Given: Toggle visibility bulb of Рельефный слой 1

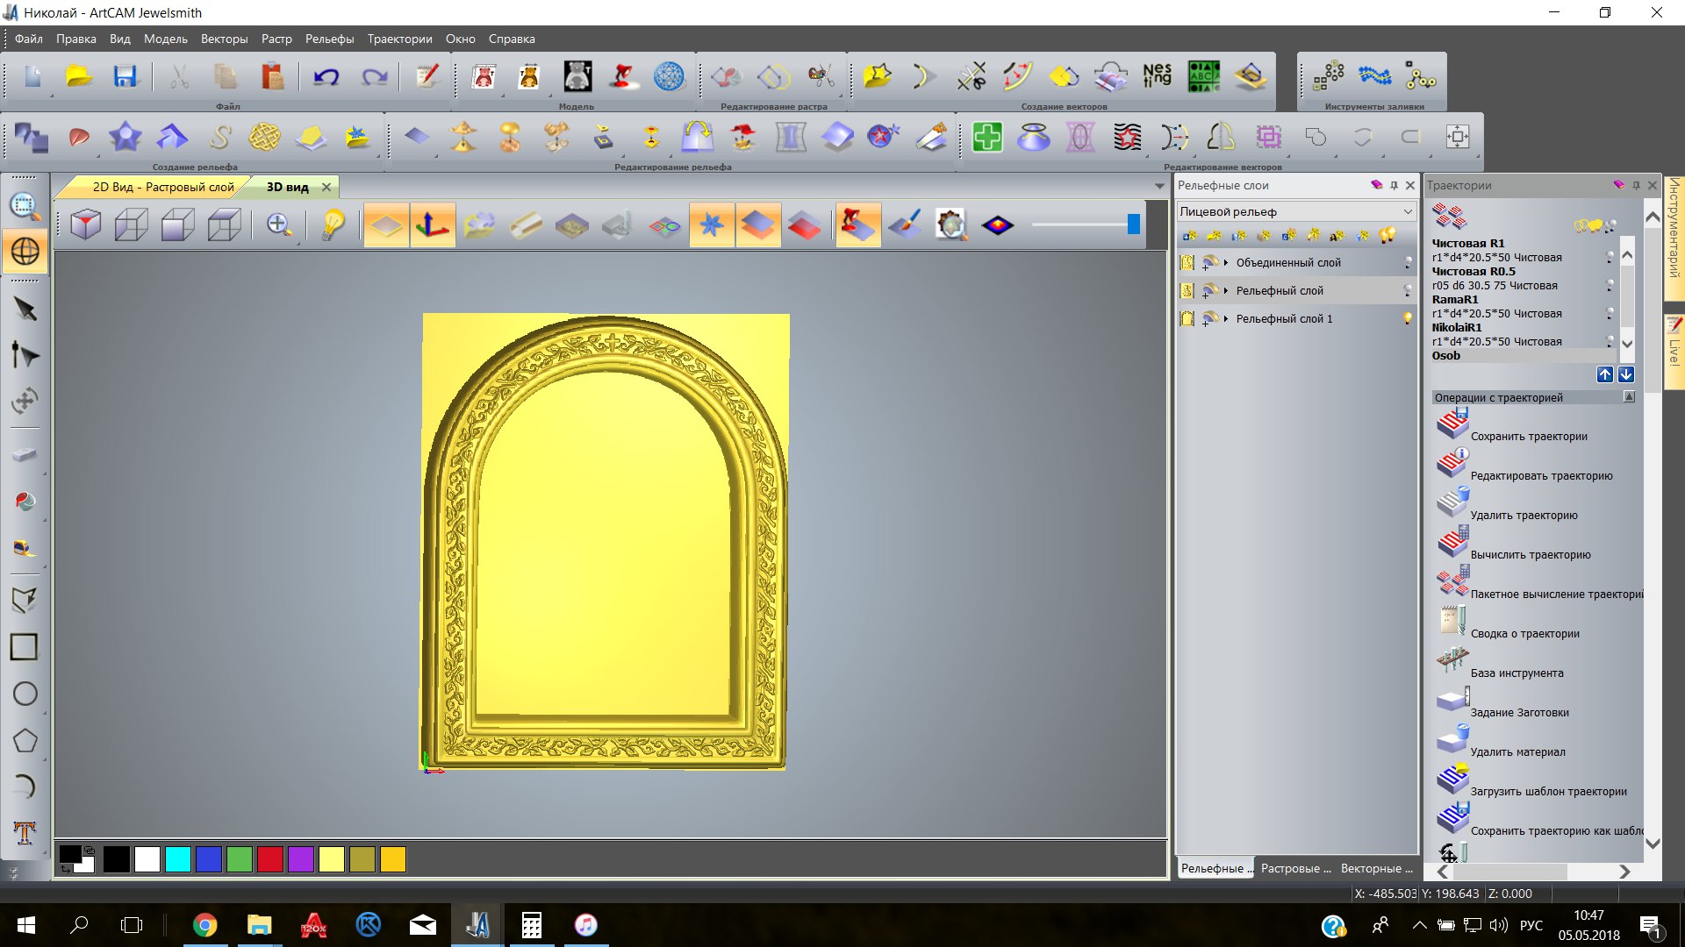Looking at the screenshot, I should (x=1408, y=318).
